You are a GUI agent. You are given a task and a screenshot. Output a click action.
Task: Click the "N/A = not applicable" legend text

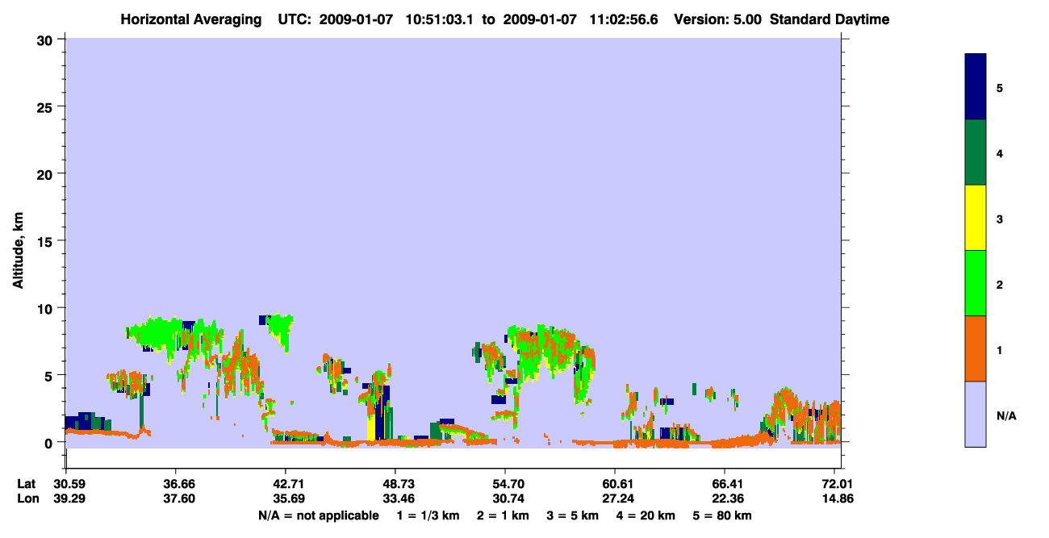click(x=319, y=515)
